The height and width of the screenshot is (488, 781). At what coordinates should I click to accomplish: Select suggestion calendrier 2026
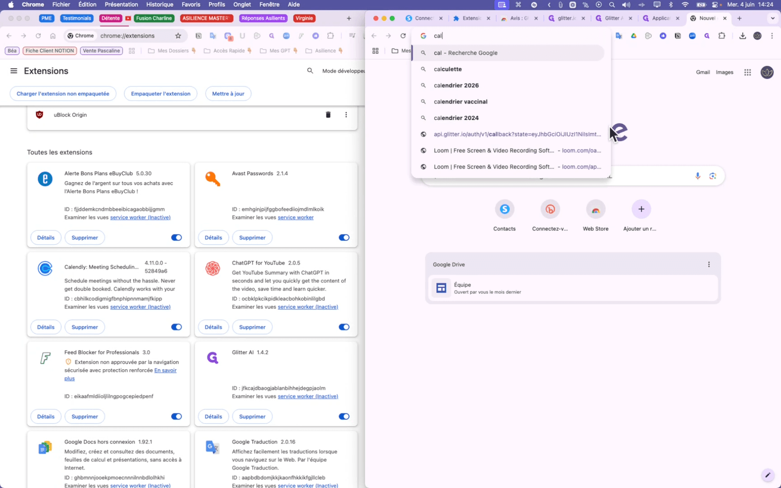tap(508, 85)
